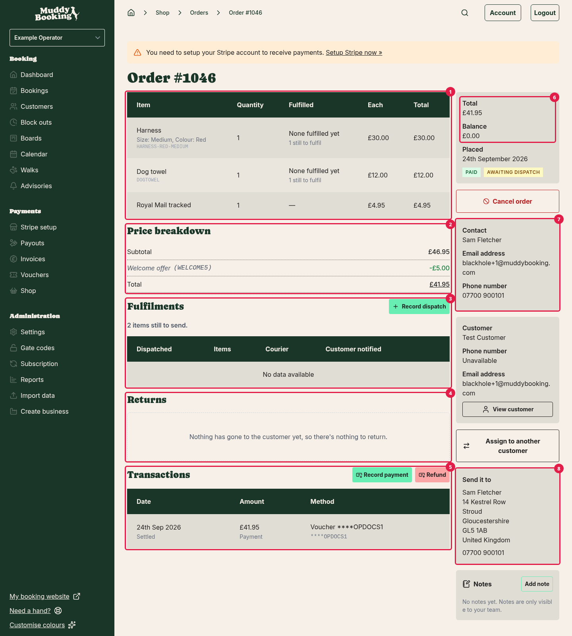Click the Logout button

click(x=545, y=13)
